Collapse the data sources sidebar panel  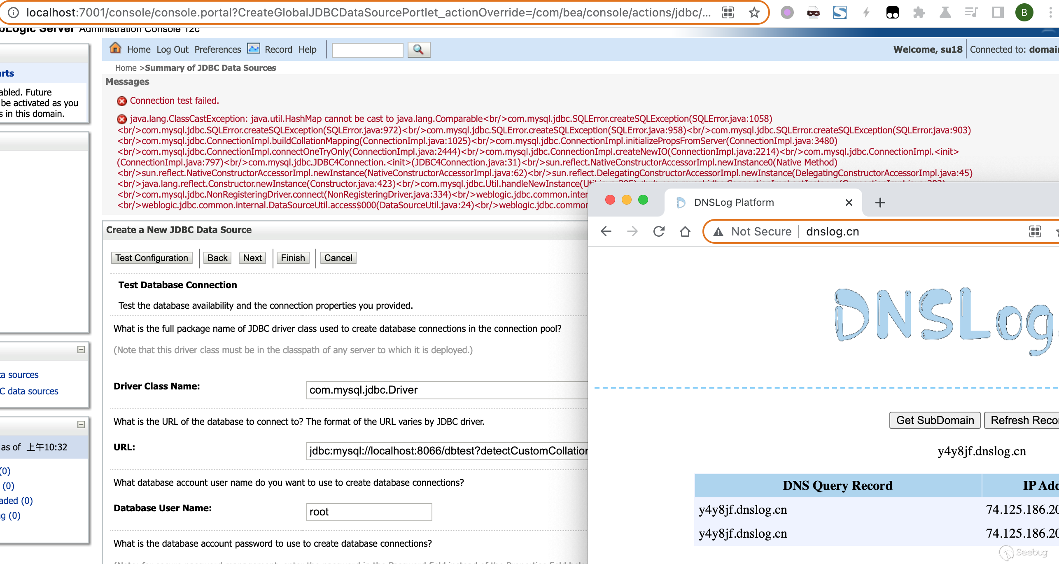pos(81,350)
